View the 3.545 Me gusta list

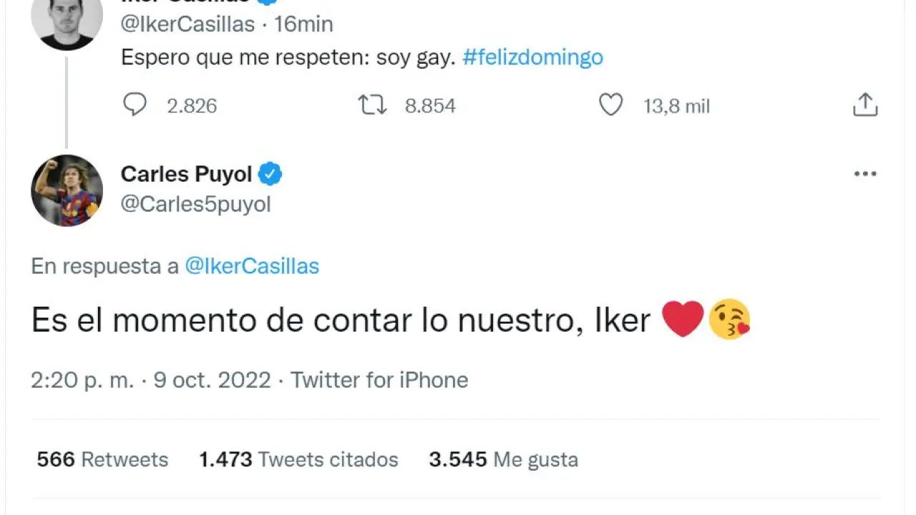503,459
